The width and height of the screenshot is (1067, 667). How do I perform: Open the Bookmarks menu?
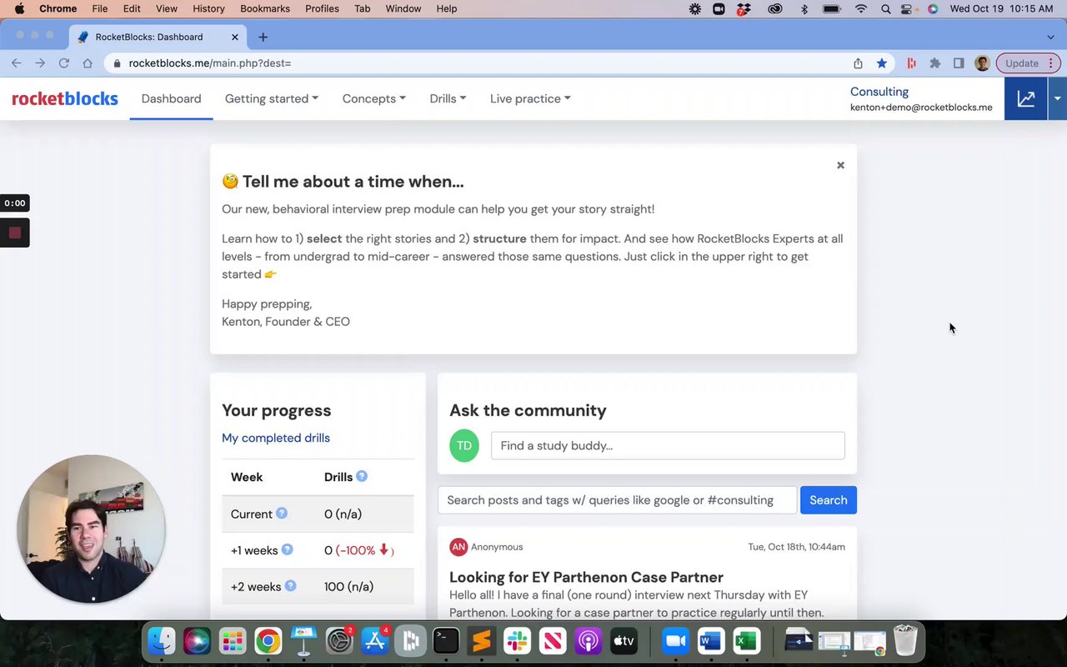265,8
